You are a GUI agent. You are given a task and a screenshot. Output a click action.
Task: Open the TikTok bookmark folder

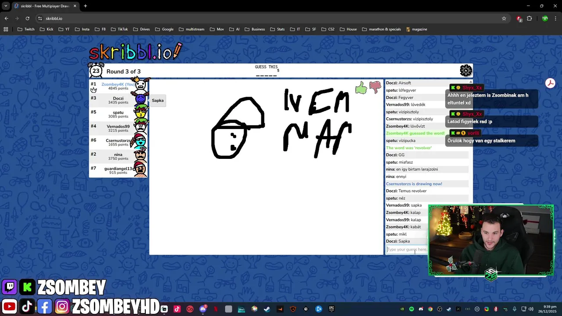pos(119,29)
